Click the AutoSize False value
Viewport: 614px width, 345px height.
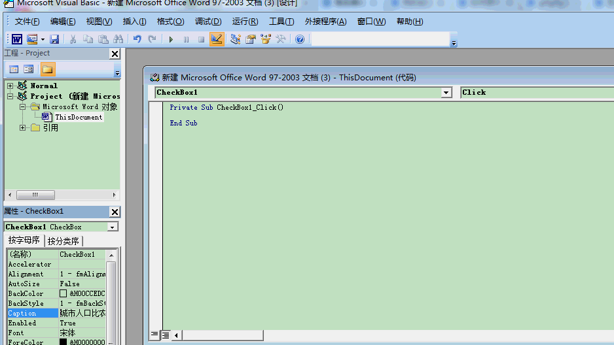(x=82, y=284)
